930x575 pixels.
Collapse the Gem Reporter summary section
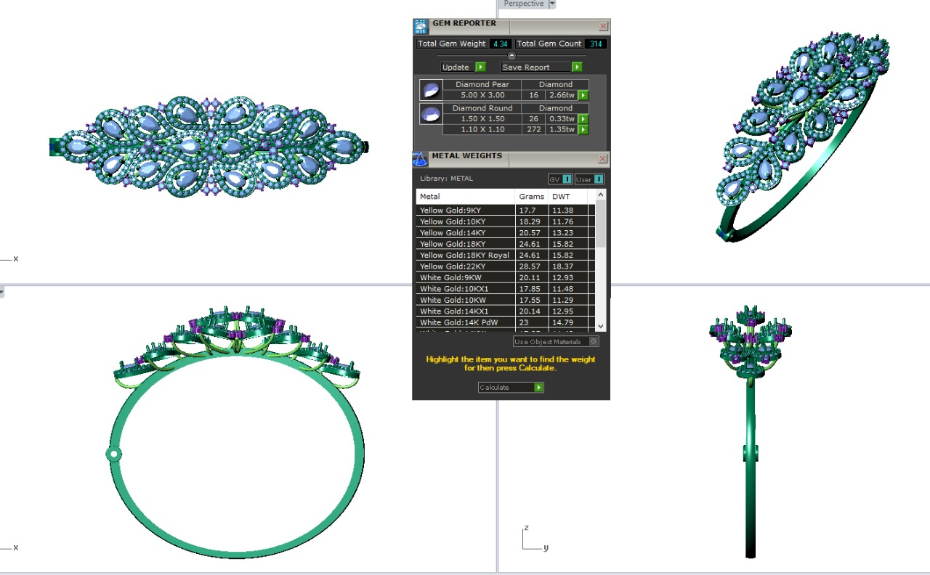click(x=511, y=56)
